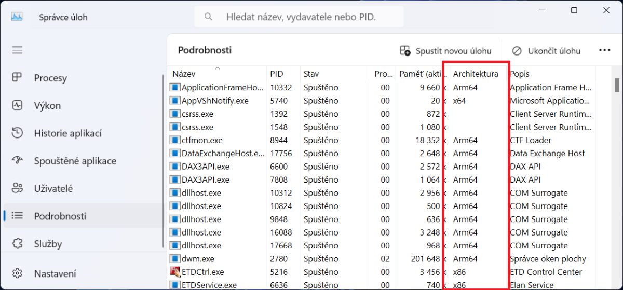Click the Procesy sidebar icon

[18, 78]
